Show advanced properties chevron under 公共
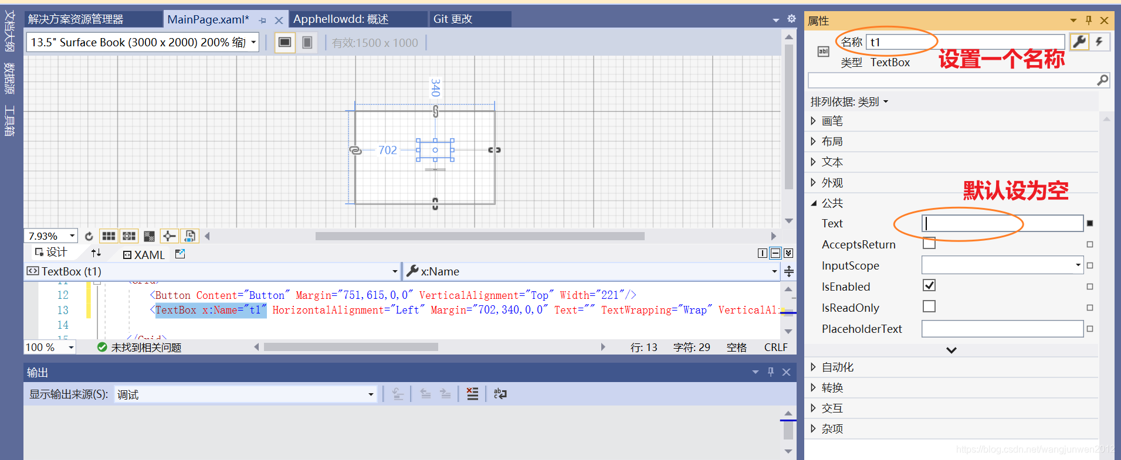The width and height of the screenshot is (1121, 460). (951, 350)
